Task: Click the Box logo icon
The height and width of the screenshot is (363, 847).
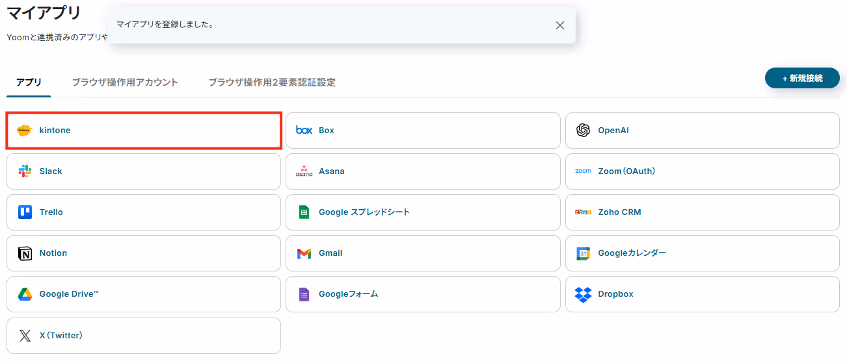Action: (x=304, y=131)
